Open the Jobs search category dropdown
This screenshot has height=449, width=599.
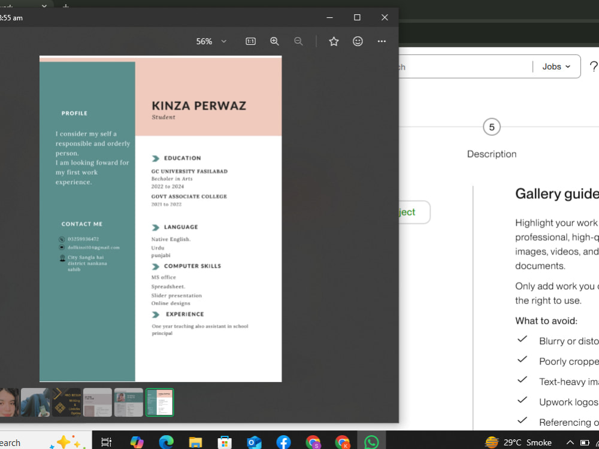click(556, 66)
